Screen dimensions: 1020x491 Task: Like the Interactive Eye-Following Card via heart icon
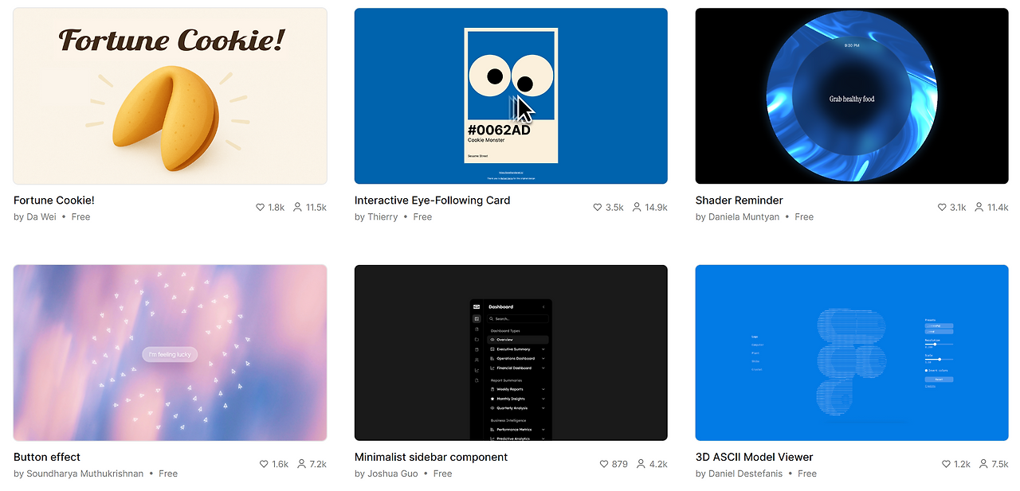pyautogui.click(x=598, y=207)
